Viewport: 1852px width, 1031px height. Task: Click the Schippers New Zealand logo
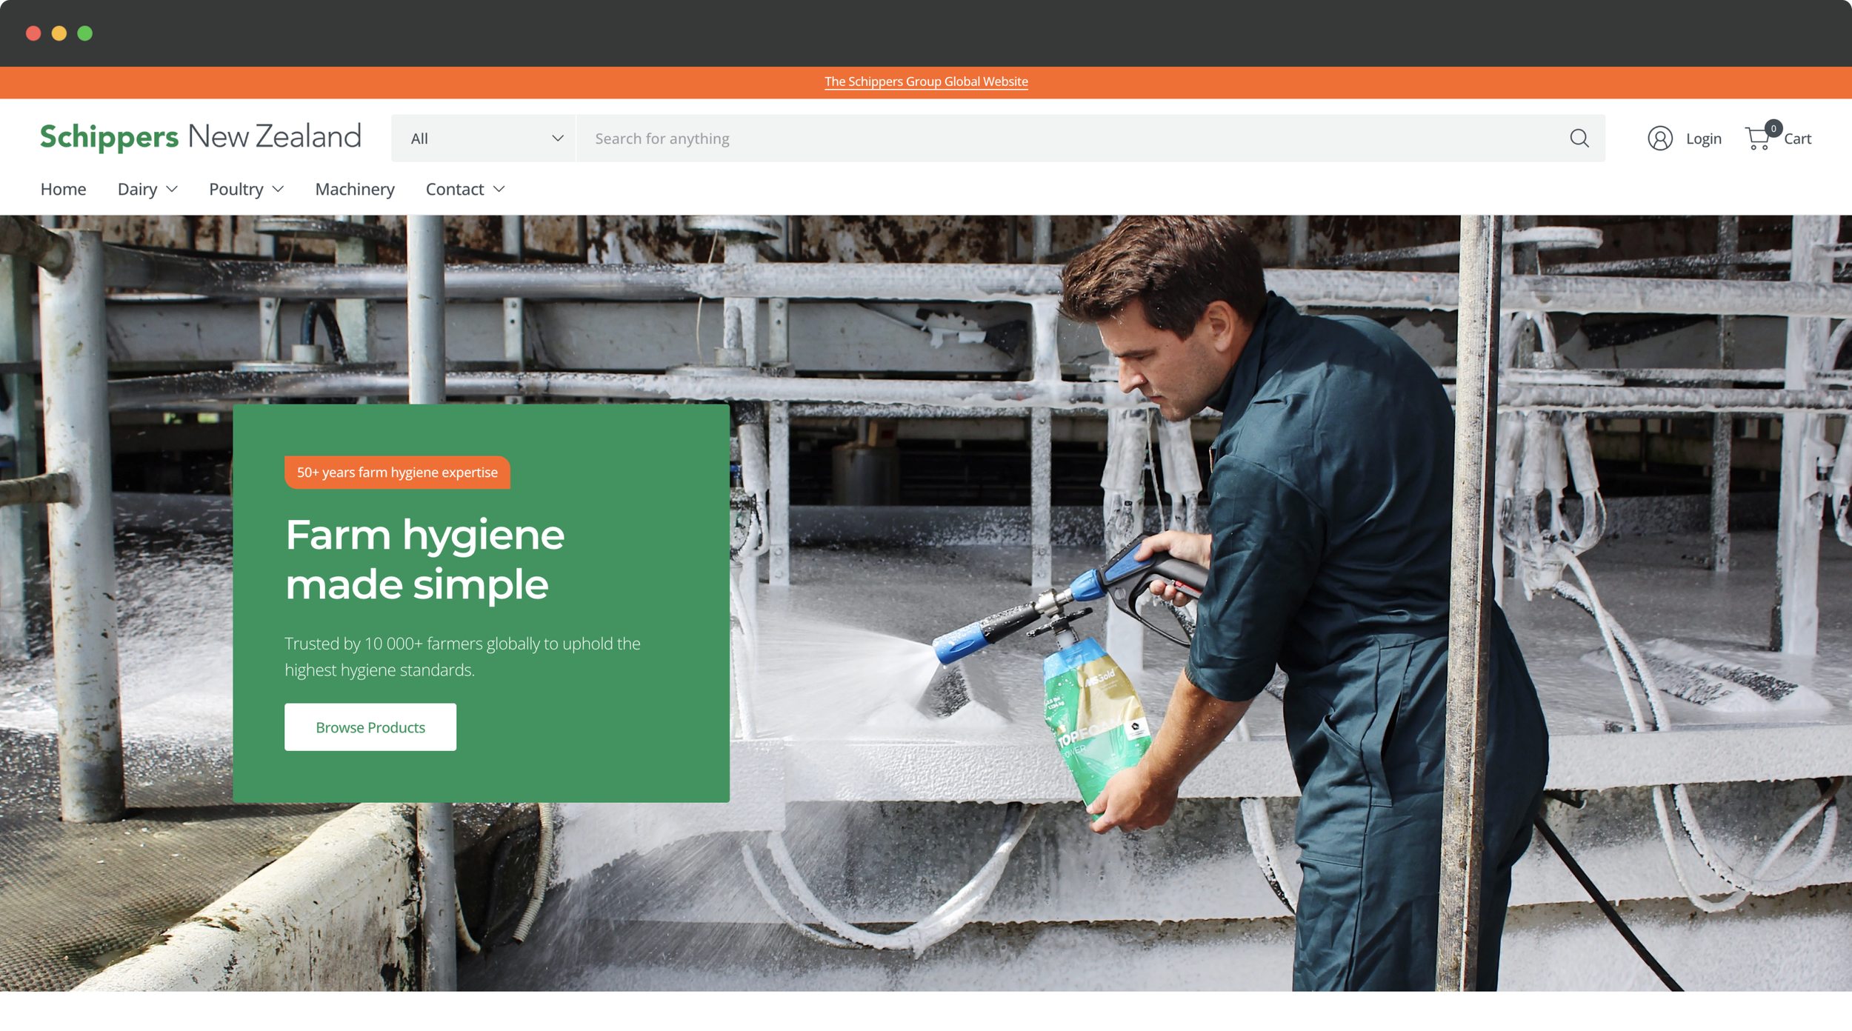[201, 137]
